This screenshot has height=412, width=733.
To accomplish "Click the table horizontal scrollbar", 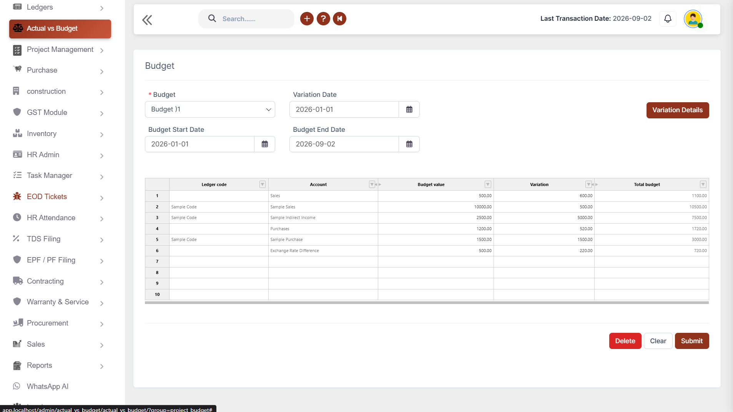I will (x=427, y=302).
